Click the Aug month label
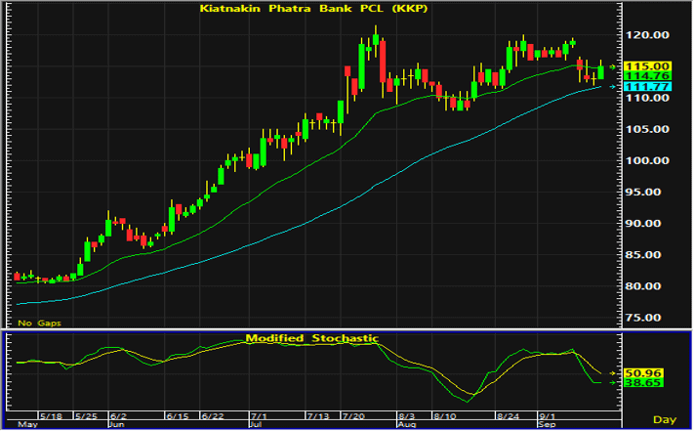Screen dimensions: 694x431 pos(406,424)
